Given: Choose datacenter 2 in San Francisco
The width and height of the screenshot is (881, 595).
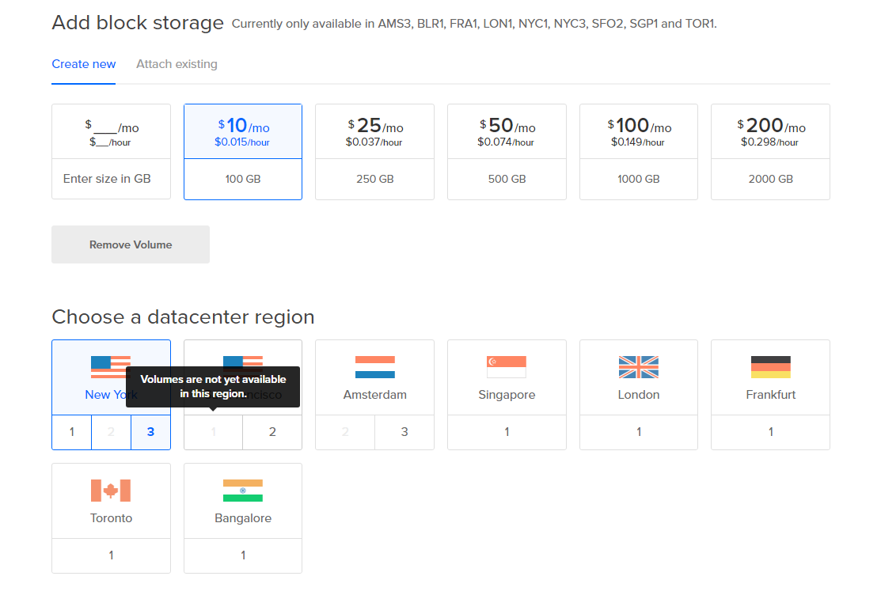Looking at the screenshot, I should pos(272,432).
